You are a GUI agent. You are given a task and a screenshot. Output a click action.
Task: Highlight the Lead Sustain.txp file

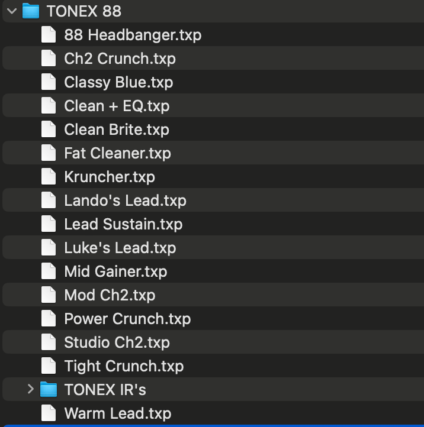pyautogui.click(x=123, y=224)
